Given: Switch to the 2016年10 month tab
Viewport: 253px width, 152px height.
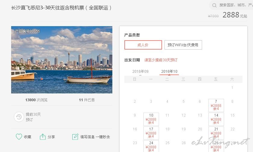Looking at the screenshot, I should pyautogui.click(x=169, y=71).
